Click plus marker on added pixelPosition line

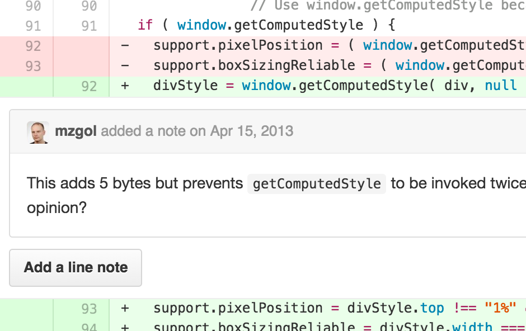point(125,308)
